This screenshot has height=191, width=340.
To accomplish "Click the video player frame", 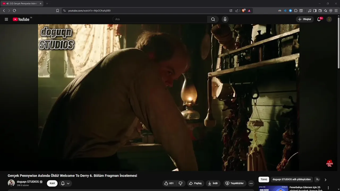I will pyautogui.click(x=169, y=97).
